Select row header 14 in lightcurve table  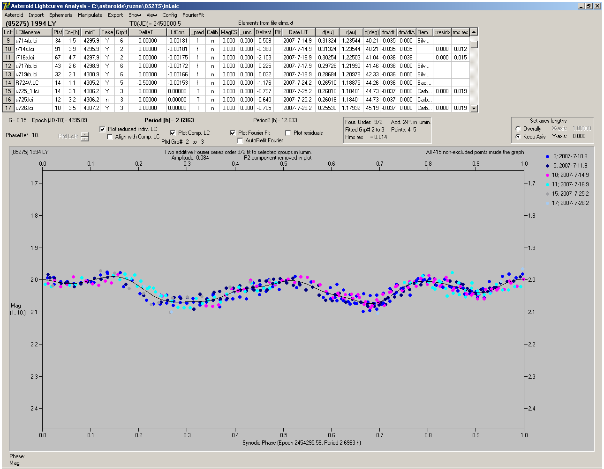(8, 83)
